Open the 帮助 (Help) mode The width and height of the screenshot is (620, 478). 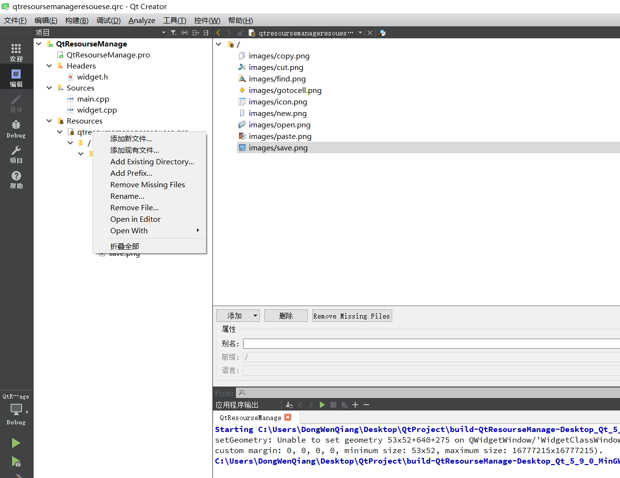[x=16, y=180]
